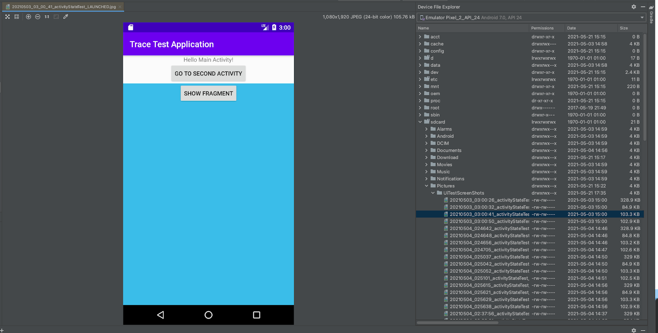
Task: Click the file explorer vertical scrollbar
Action: [645, 87]
